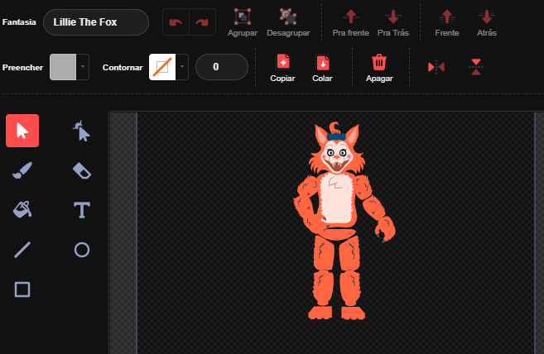Send selection to Atrás

pos(487,22)
